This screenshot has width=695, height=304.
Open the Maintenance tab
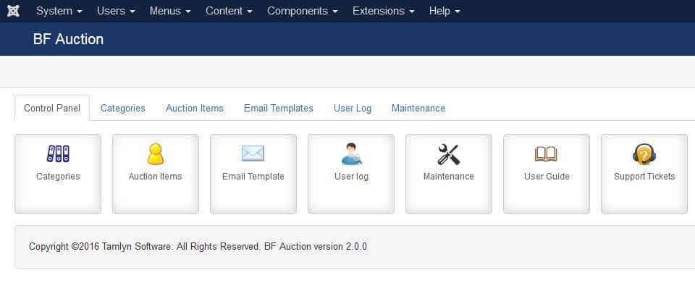click(x=418, y=108)
